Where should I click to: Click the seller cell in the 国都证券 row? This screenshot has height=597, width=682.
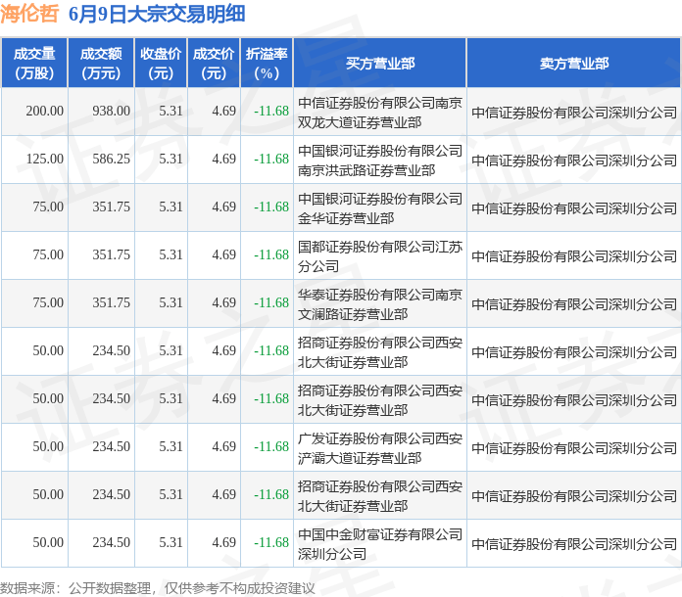point(574,256)
